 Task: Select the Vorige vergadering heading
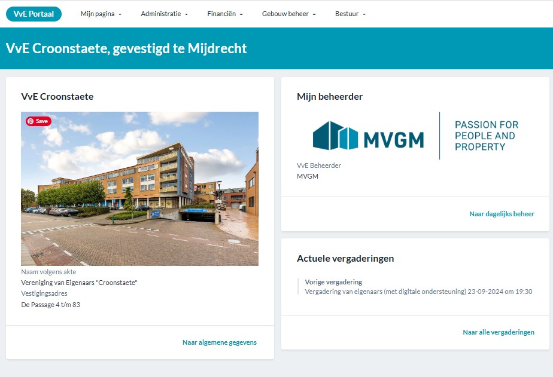tap(333, 282)
